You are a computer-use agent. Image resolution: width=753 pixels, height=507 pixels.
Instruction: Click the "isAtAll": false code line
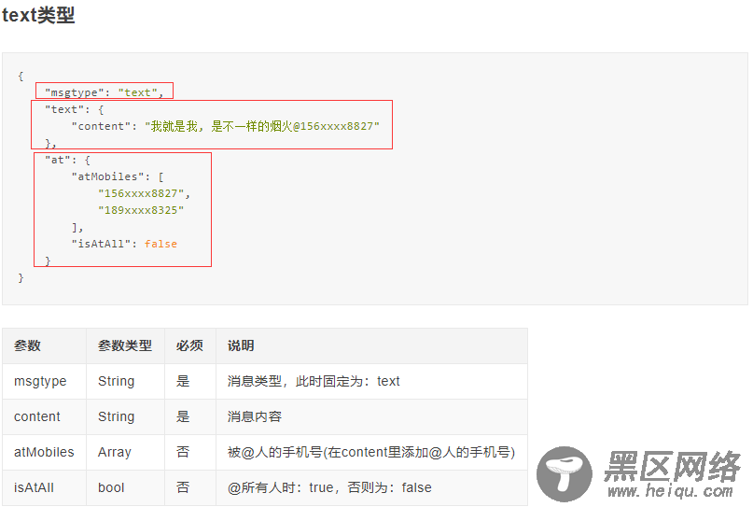point(124,244)
